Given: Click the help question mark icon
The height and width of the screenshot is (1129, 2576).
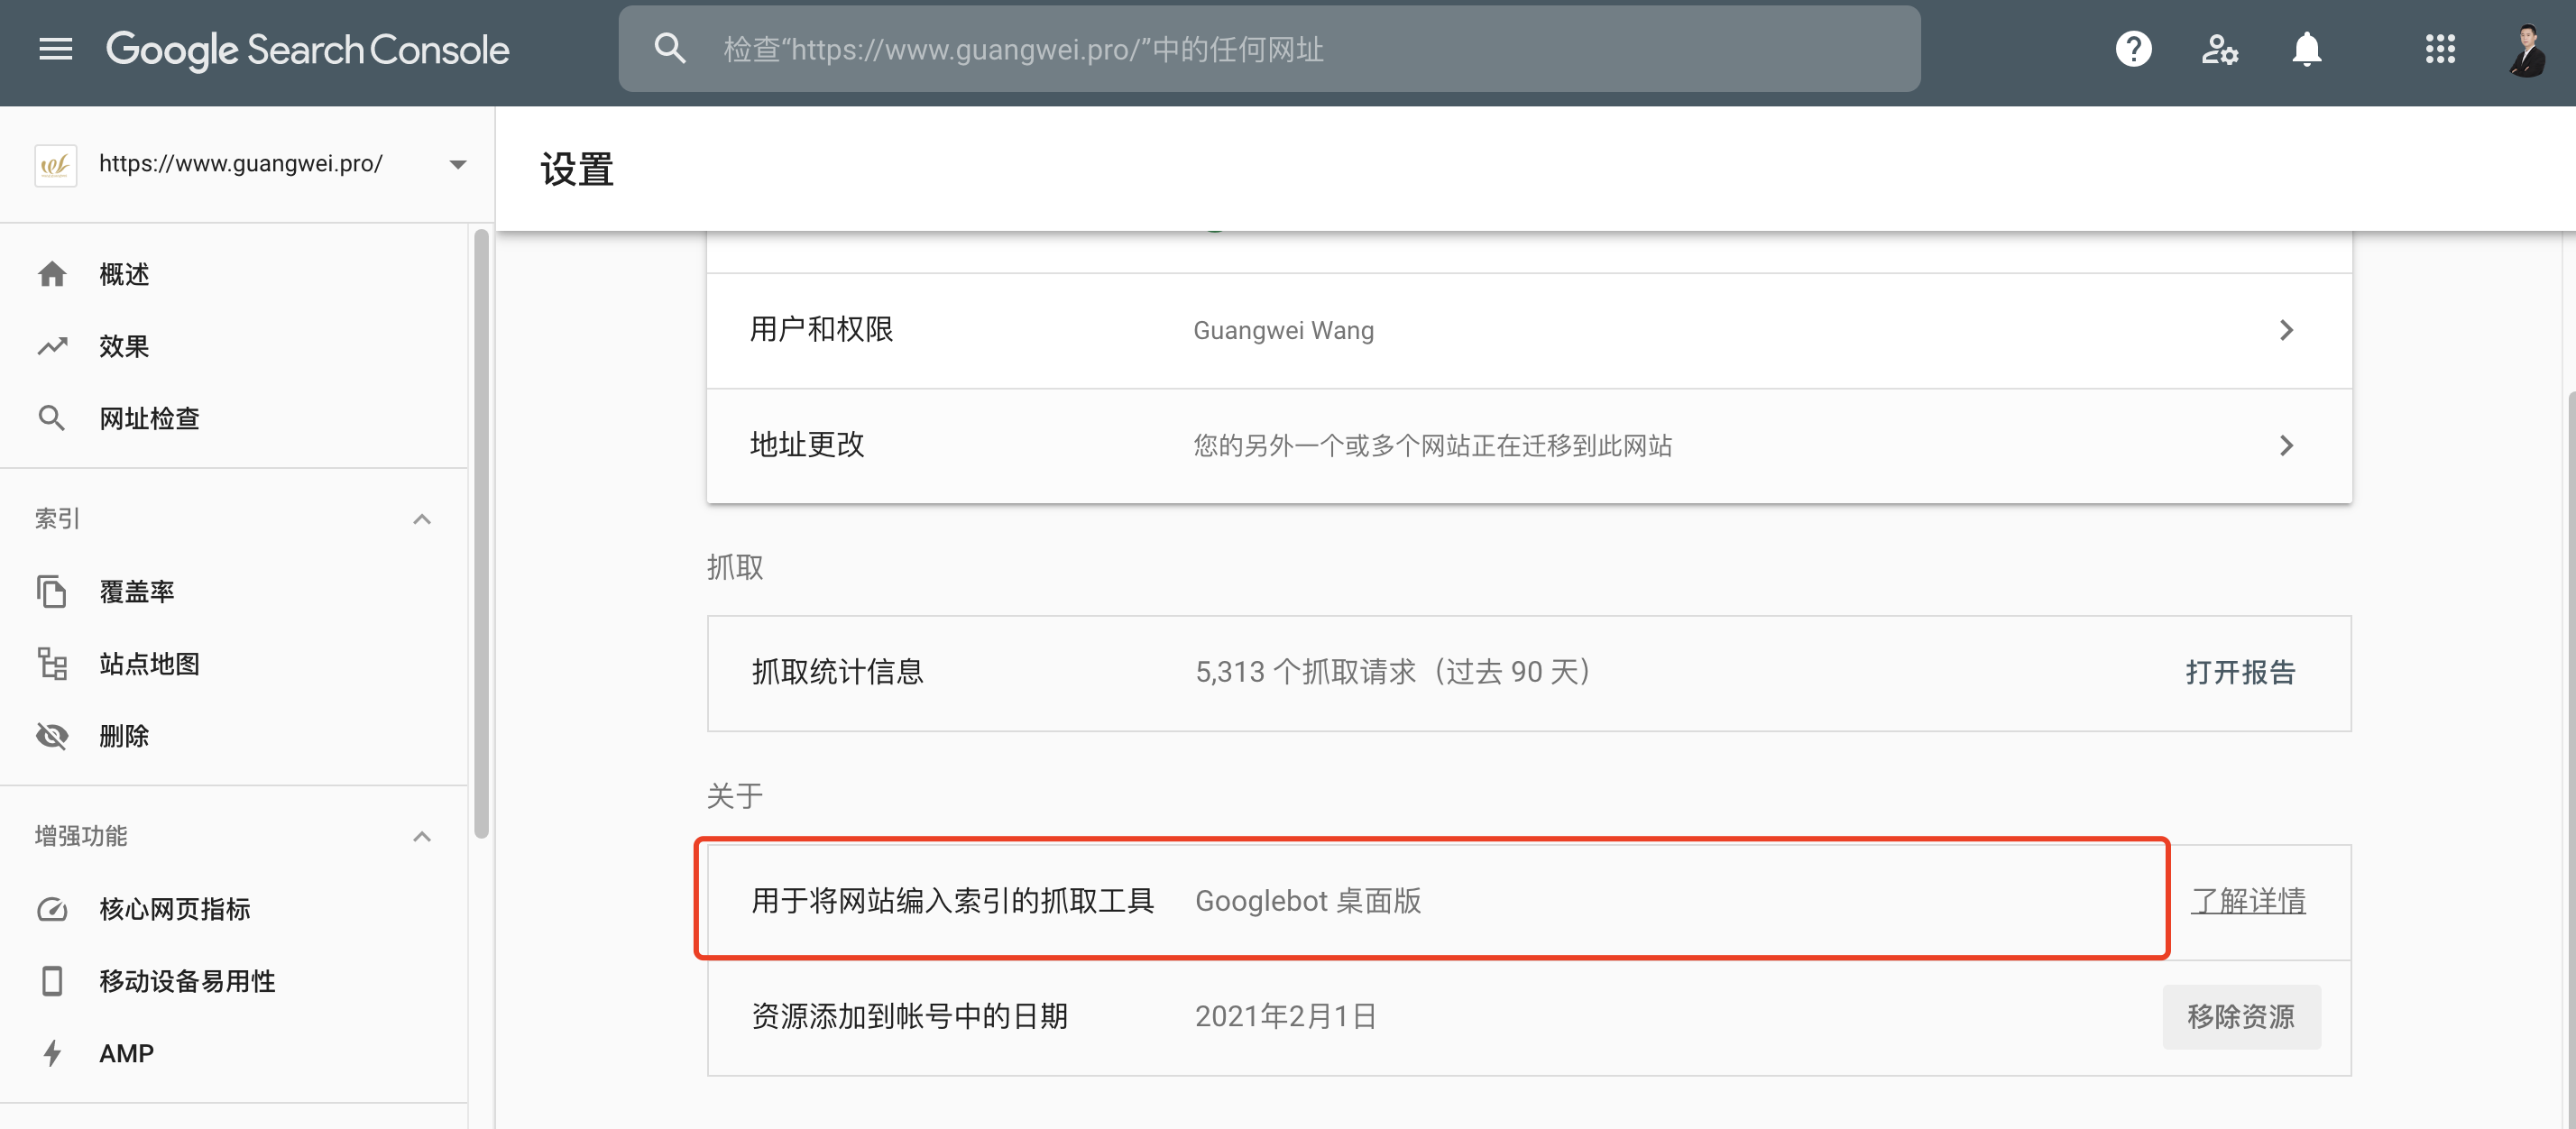Looking at the screenshot, I should [x=2133, y=49].
